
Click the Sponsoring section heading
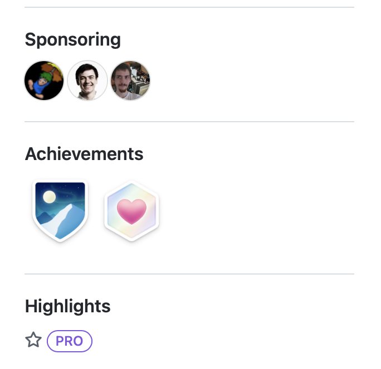click(73, 39)
